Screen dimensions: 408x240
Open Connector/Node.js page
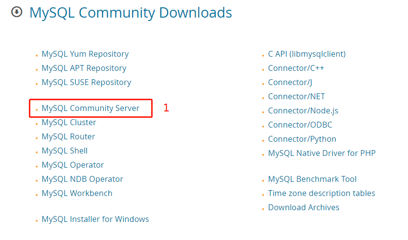tap(303, 111)
